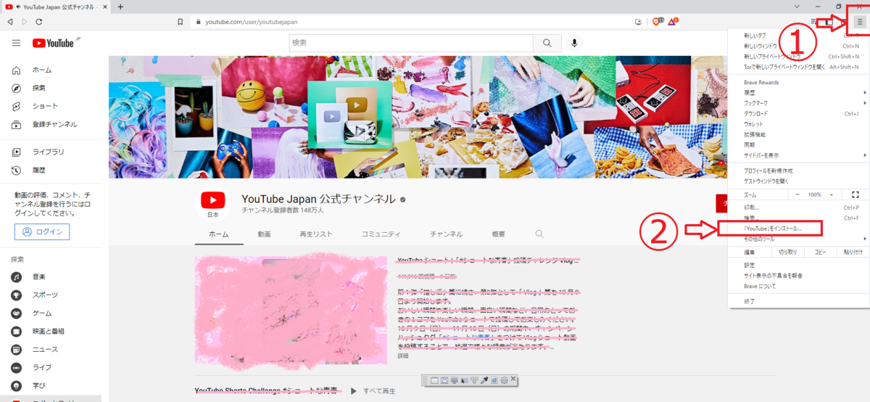The image size is (870, 402).
Task: Click the ログイン button
Action: [x=42, y=232]
